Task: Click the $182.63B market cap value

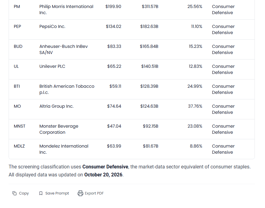Action: pos(149,26)
